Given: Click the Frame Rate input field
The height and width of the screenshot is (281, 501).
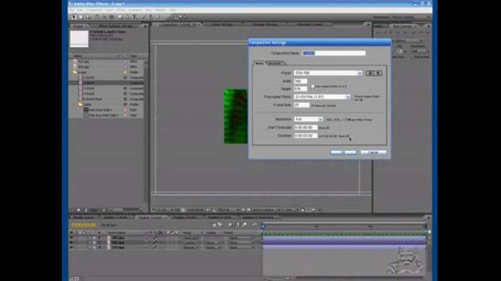Looking at the screenshot, I should pos(301,105).
